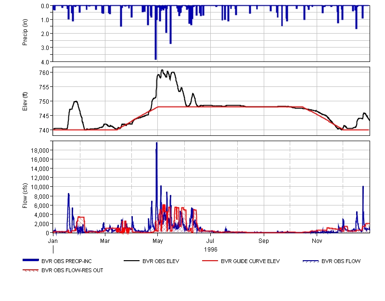Click the 2.0 precipitation tick label

point(45,34)
